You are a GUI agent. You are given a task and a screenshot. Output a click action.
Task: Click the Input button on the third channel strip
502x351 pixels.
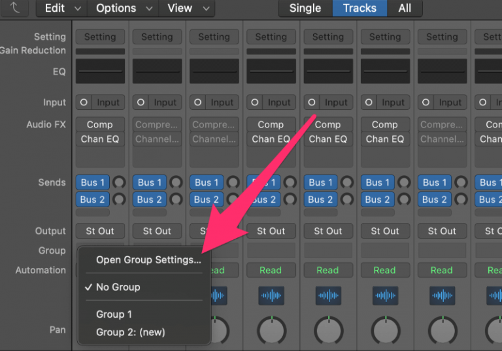point(222,103)
